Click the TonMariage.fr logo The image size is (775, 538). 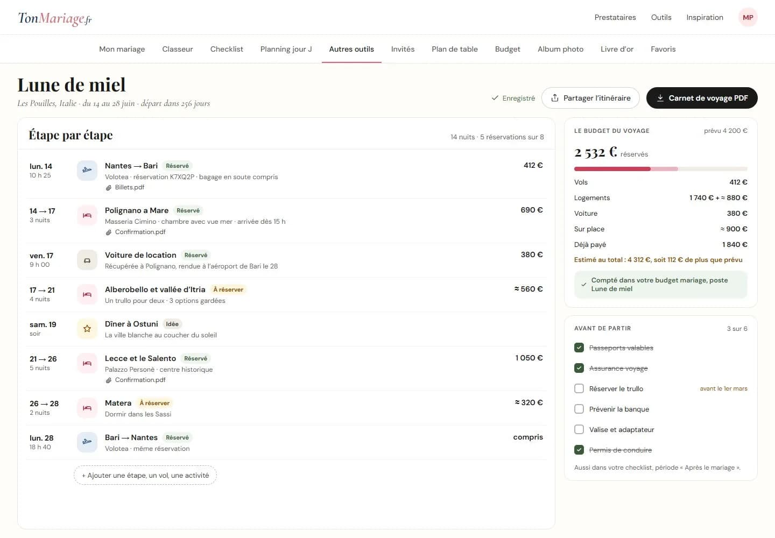55,18
